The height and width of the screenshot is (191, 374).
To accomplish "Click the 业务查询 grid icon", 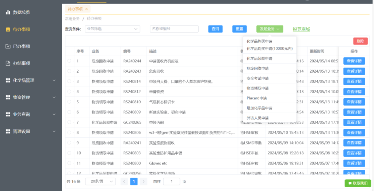I will 8,114.
